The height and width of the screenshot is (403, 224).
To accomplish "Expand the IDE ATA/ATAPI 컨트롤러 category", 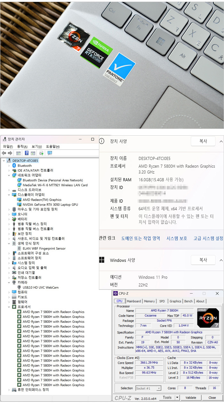I will click(x=9, y=170).
